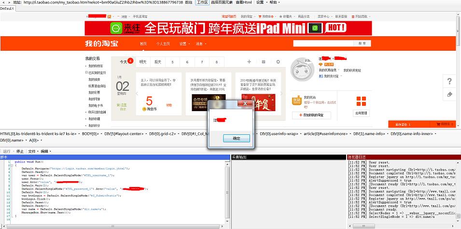
Task: Click 淘宝网首页 link in top nav
Action: pos(229,16)
